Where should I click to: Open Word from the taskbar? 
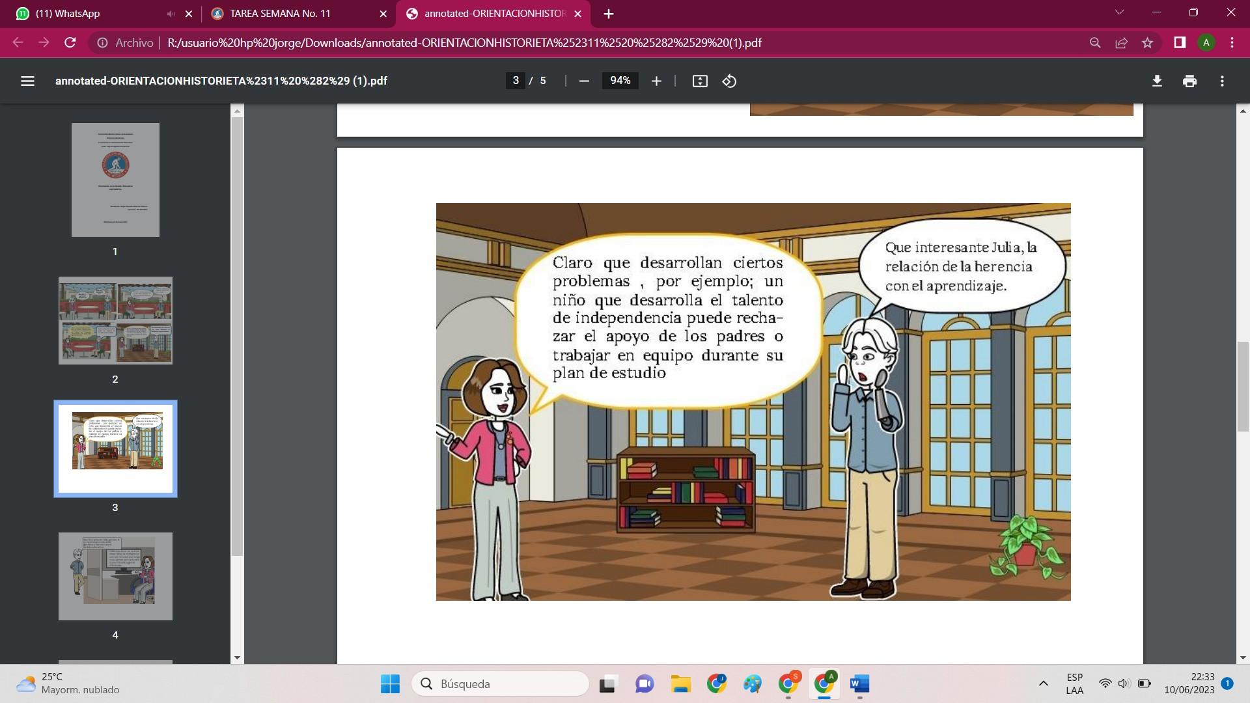pyautogui.click(x=859, y=683)
